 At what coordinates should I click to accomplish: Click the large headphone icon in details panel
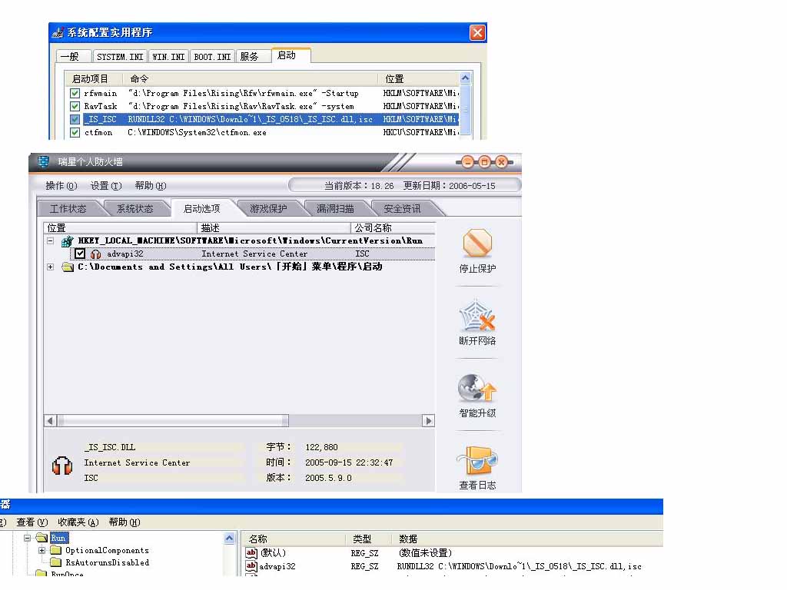coord(62,466)
